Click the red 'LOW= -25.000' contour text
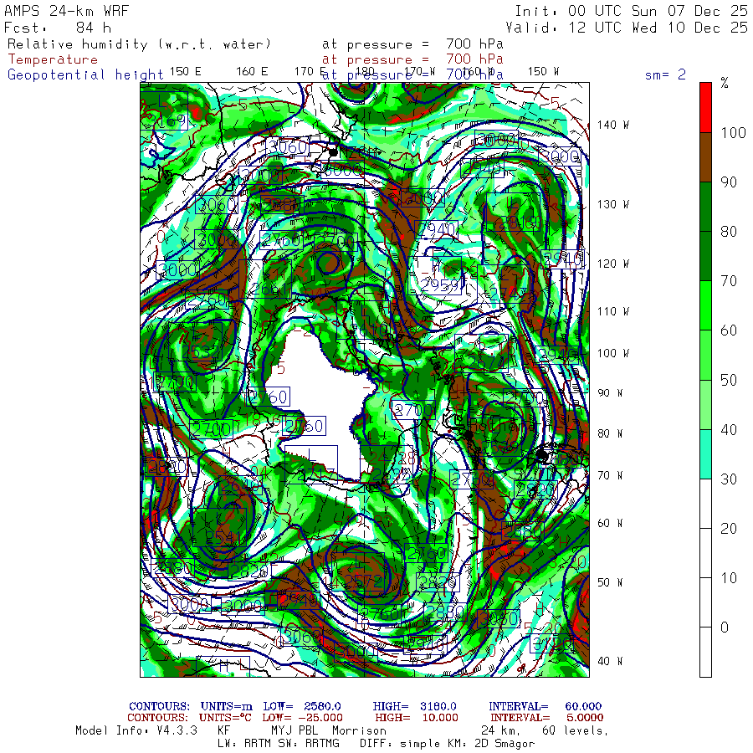The height and width of the screenshot is (753, 753). click(x=303, y=718)
